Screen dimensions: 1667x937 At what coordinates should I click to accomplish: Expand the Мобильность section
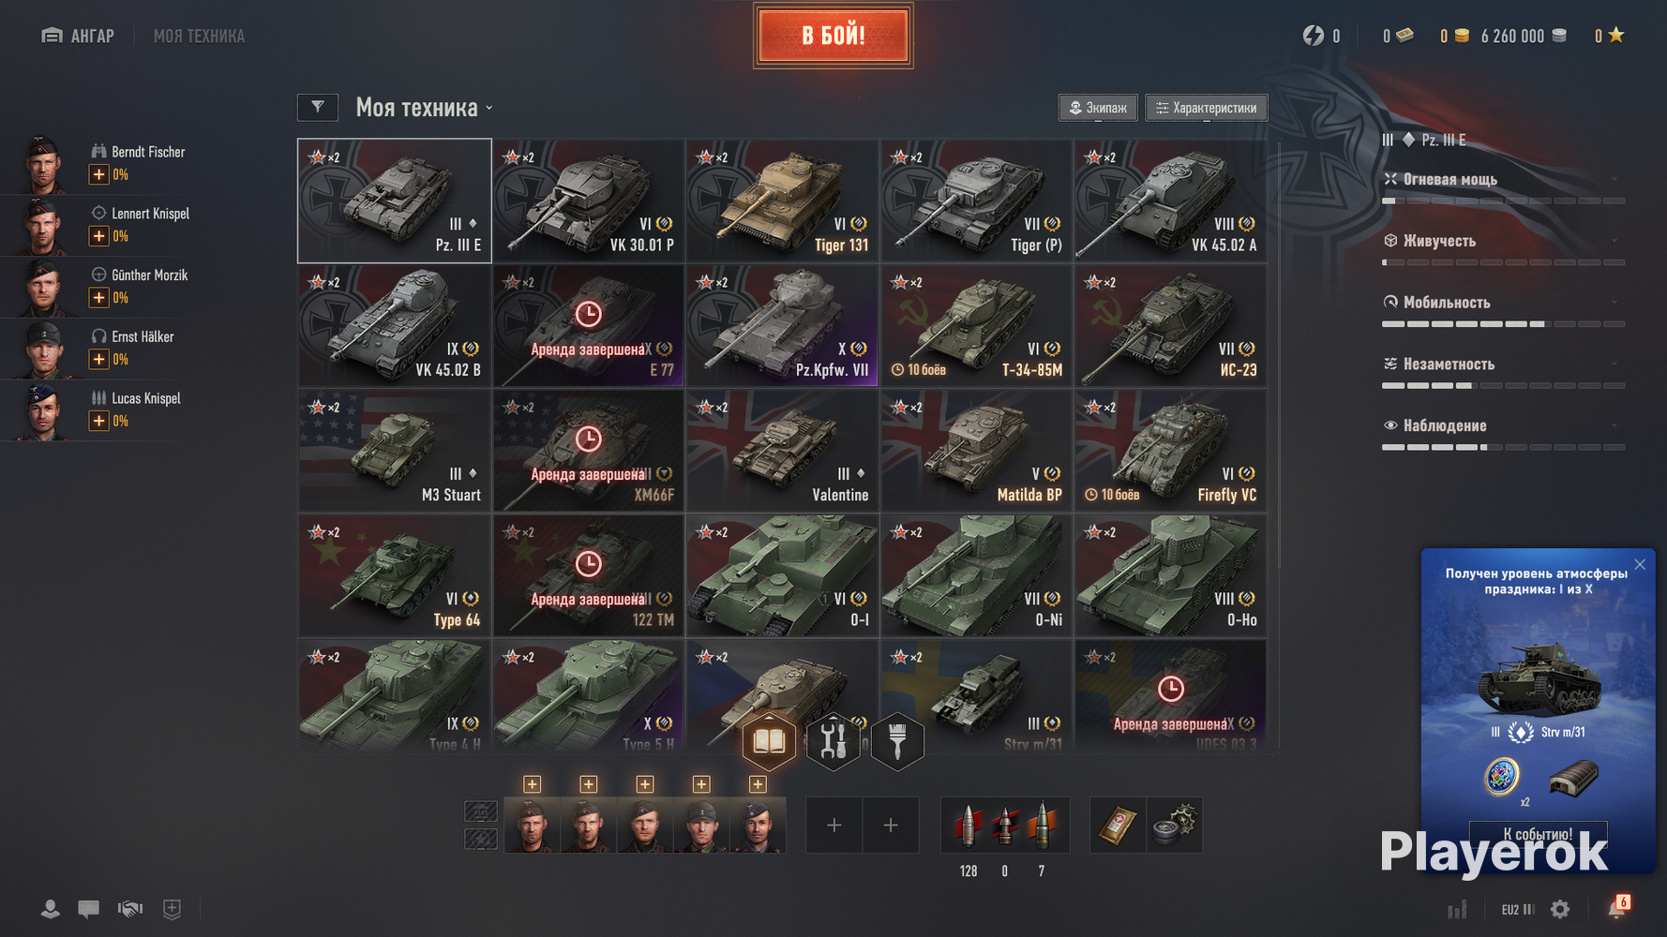coord(1503,303)
